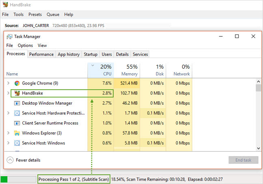Viewport: 263px width, 184px height.
Task: Click the HandBrake process icon in list
Action: (17, 93)
